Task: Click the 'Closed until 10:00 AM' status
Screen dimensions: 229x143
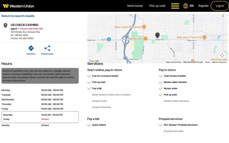Action: pyautogui.click(x=31, y=29)
